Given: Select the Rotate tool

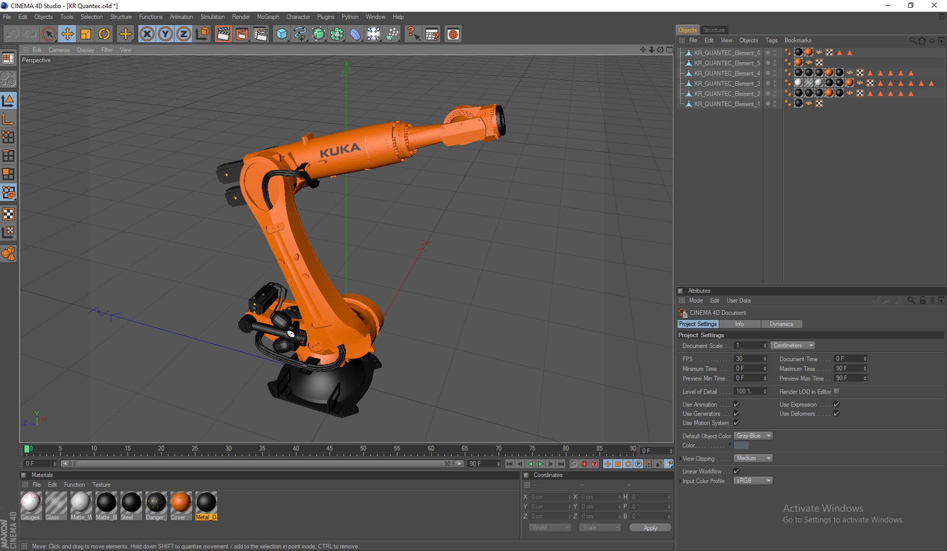Looking at the screenshot, I should (104, 34).
